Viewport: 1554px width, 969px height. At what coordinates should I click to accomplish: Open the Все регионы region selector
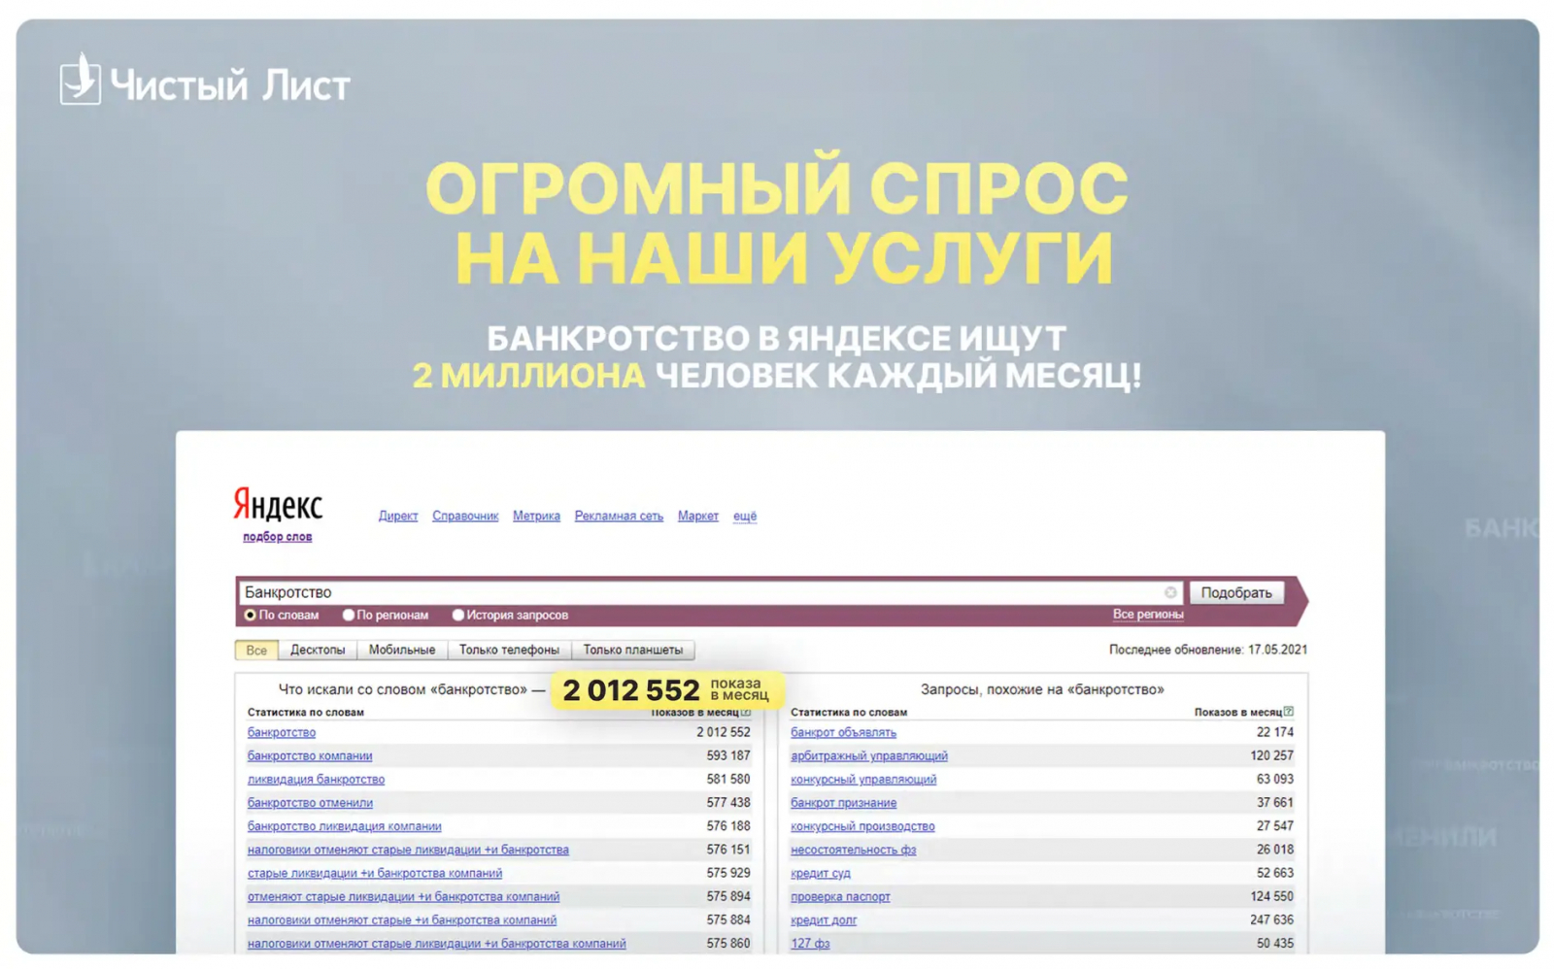click(1148, 614)
